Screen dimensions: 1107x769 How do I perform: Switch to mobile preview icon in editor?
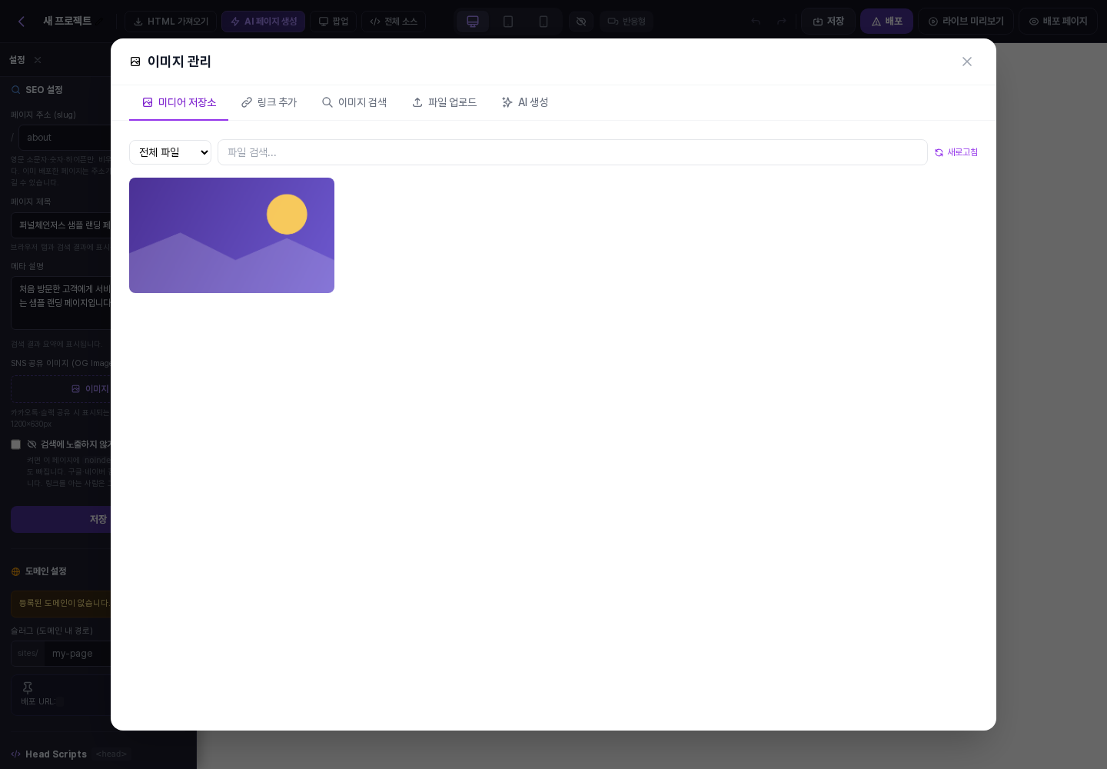(x=544, y=22)
